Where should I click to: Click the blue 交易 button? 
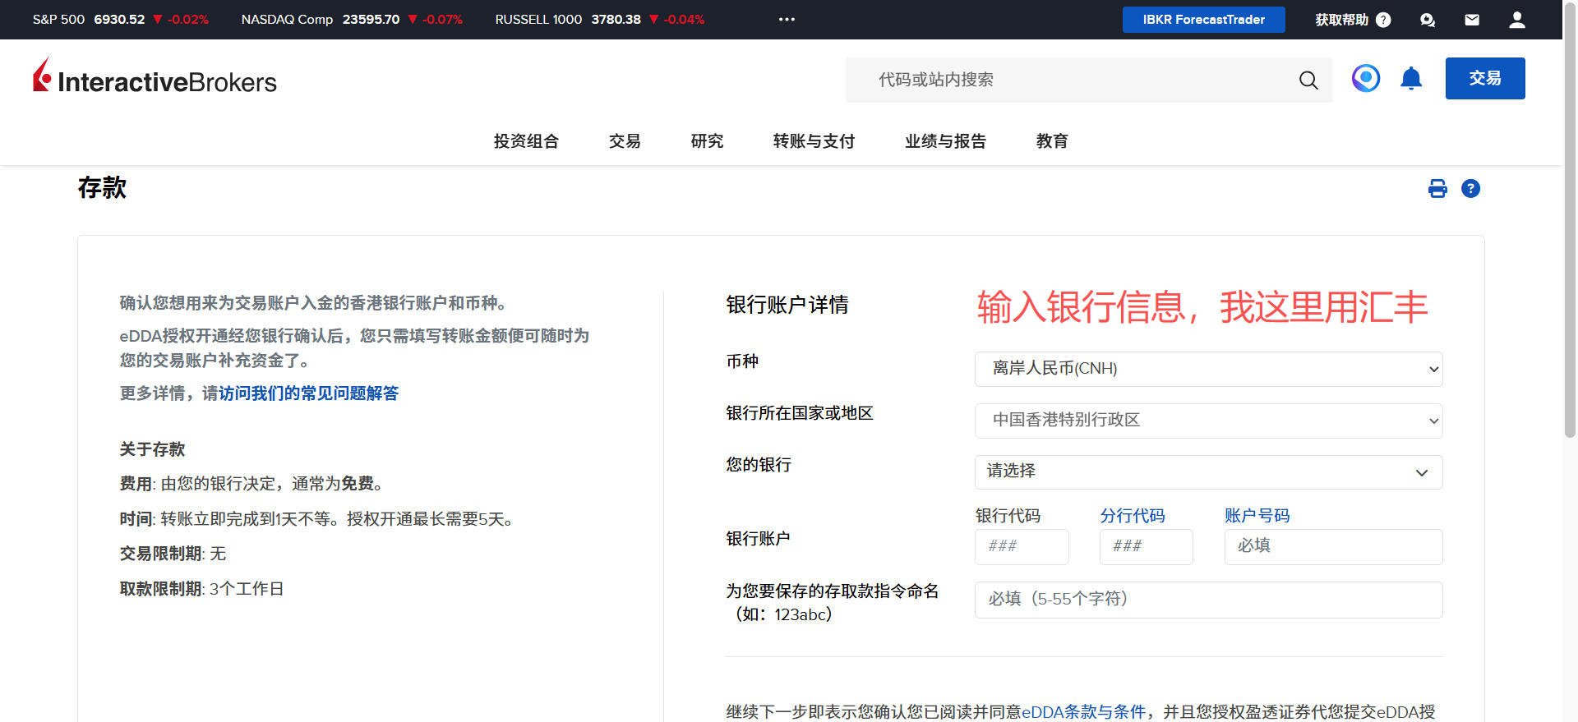[x=1484, y=78]
